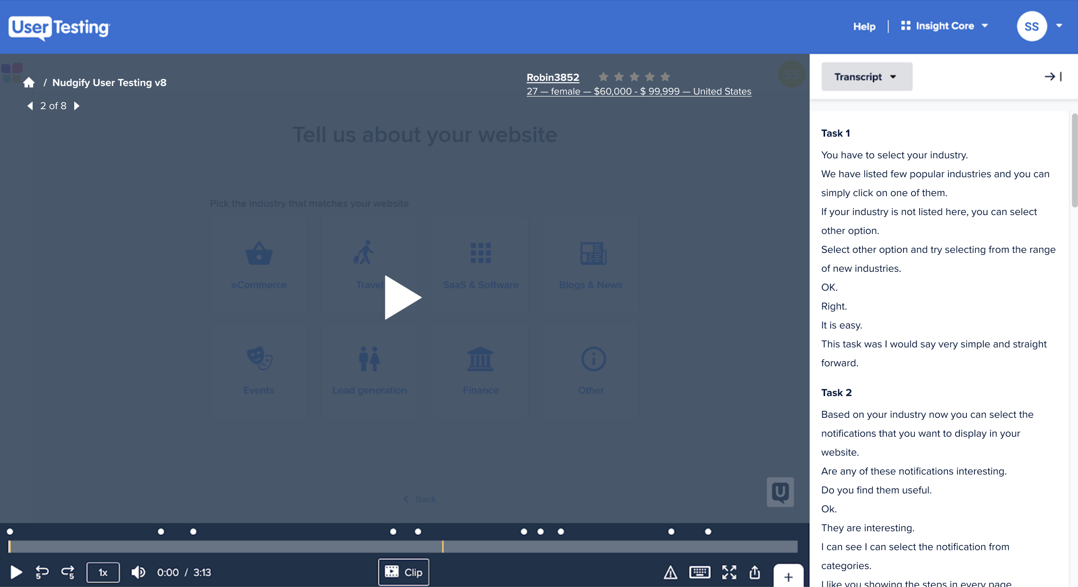Click the SS user avatar
The width and height of the screenshot is (1078, 587).
(1032, 26)
